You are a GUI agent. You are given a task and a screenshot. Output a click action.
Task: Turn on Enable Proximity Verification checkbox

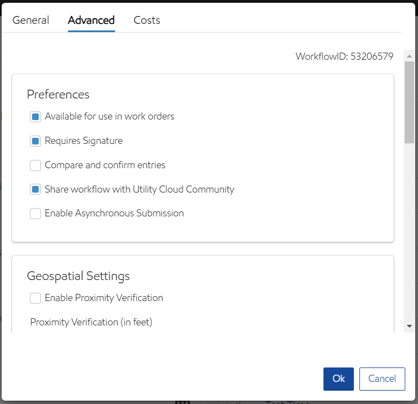coord(35,298)
